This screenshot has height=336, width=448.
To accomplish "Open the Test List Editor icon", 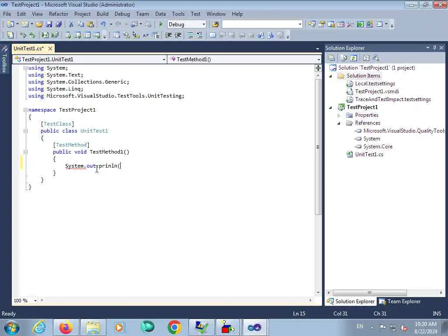I will tap(77, 35).
